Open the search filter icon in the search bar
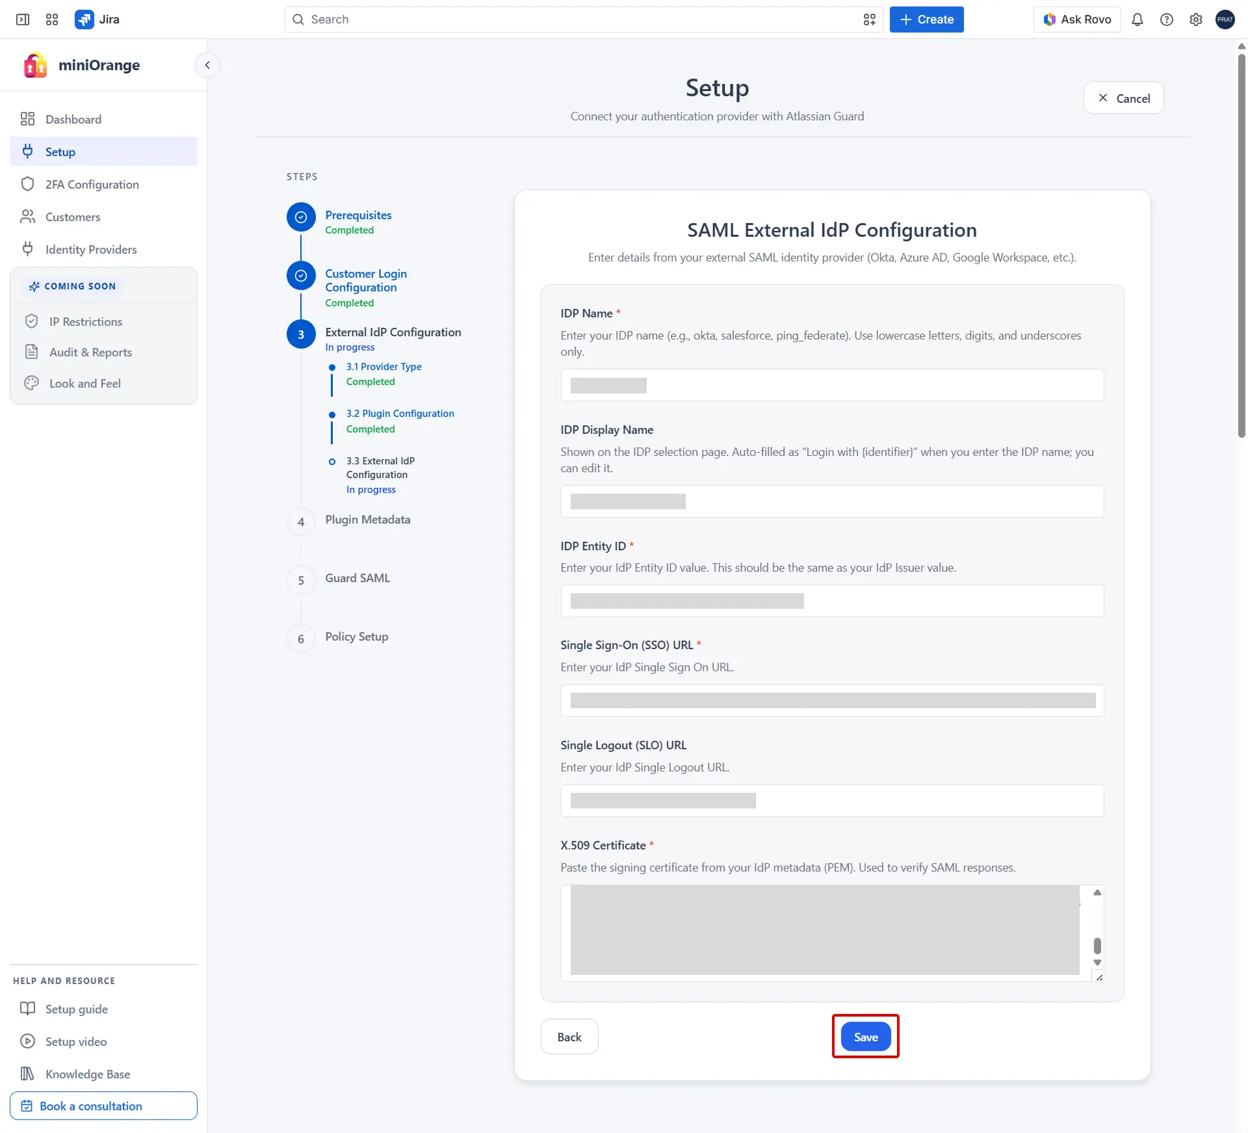The width and height of the screenshot is (1248, 1133). (869, 20)
